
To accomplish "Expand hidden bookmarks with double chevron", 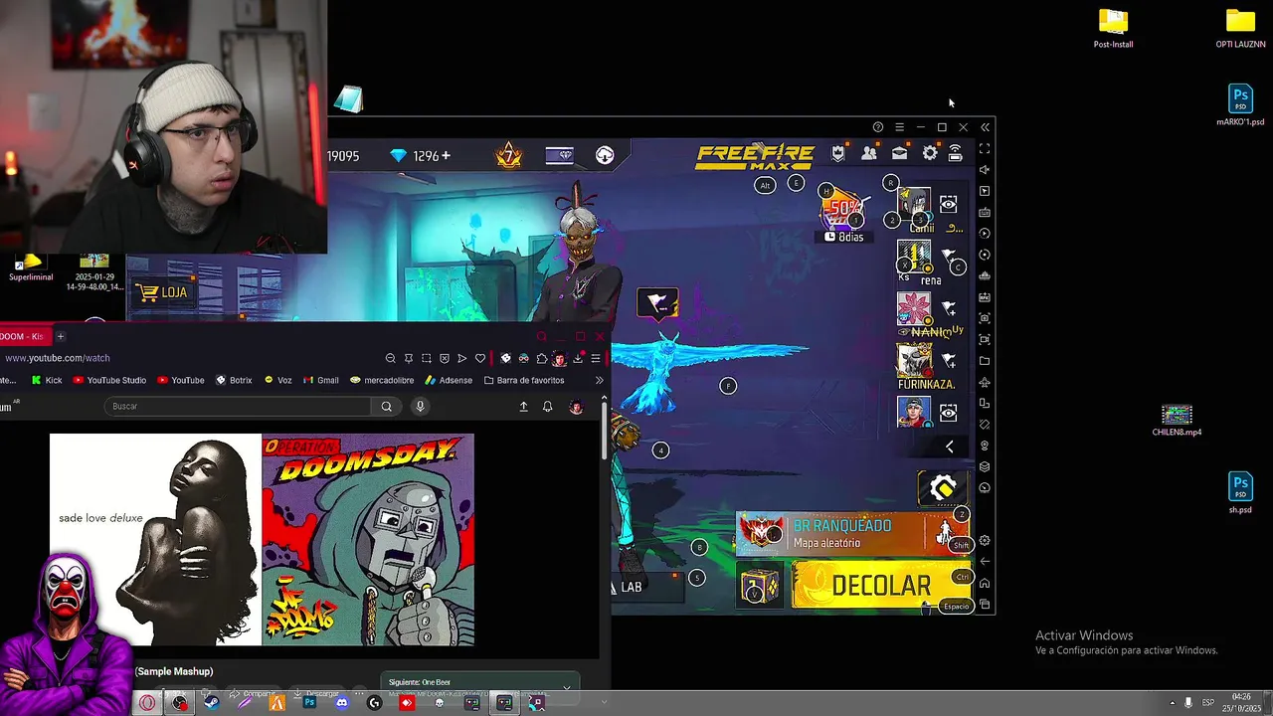I will click(x=599, y=380).
